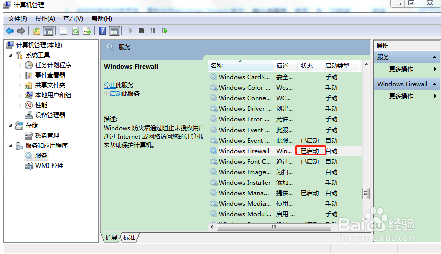Click the Forward arrow toolbar icon
The height and width of the screenshot is (254, 441).
[x=21, y=31]
